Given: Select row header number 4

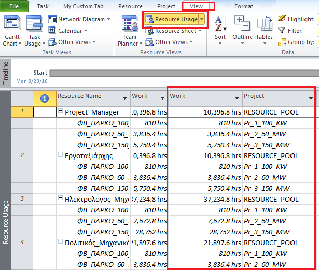Looking at the screenshot, I should 22,243.
